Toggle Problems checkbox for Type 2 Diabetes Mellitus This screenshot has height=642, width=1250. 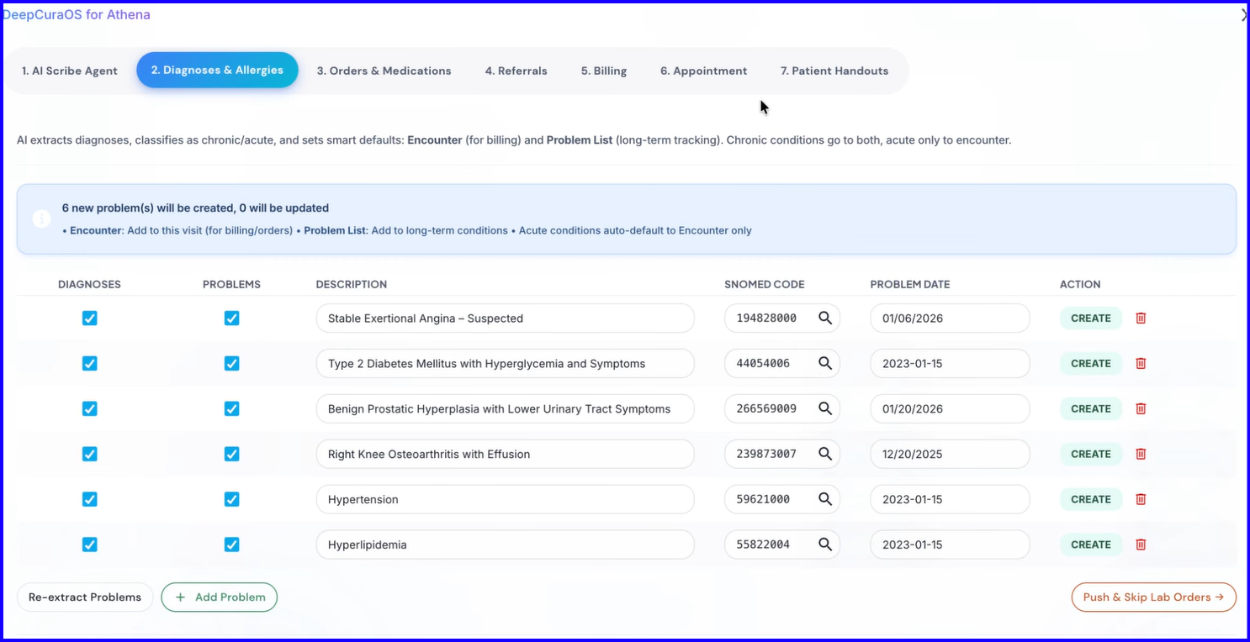pyautogui.click(x=232, y=364)
